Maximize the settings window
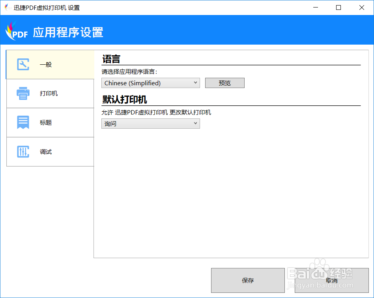 (x=338, y=7)
